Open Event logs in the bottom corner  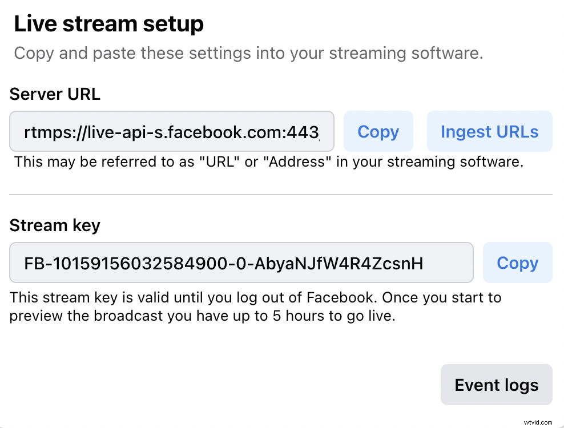point(496,385)
